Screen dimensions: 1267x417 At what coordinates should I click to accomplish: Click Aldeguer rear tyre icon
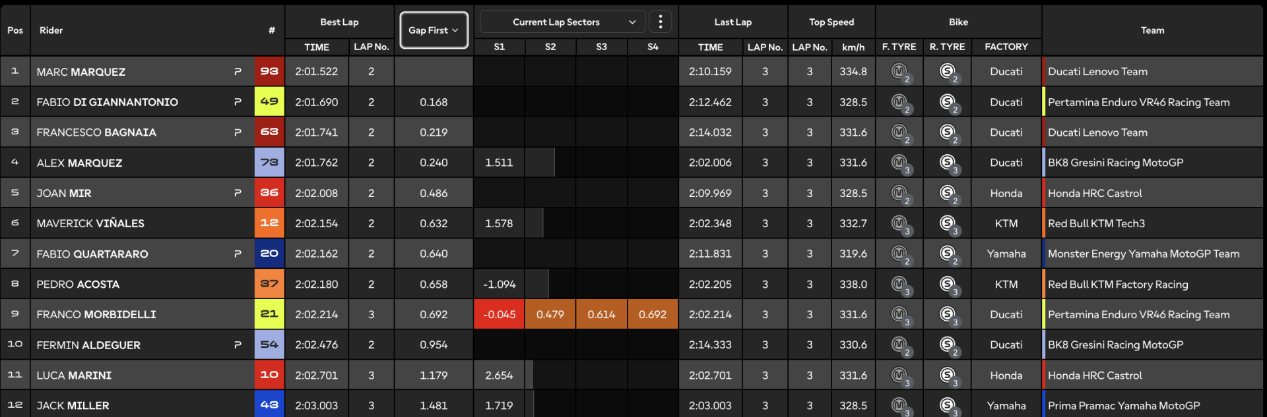tap(949, 345)
